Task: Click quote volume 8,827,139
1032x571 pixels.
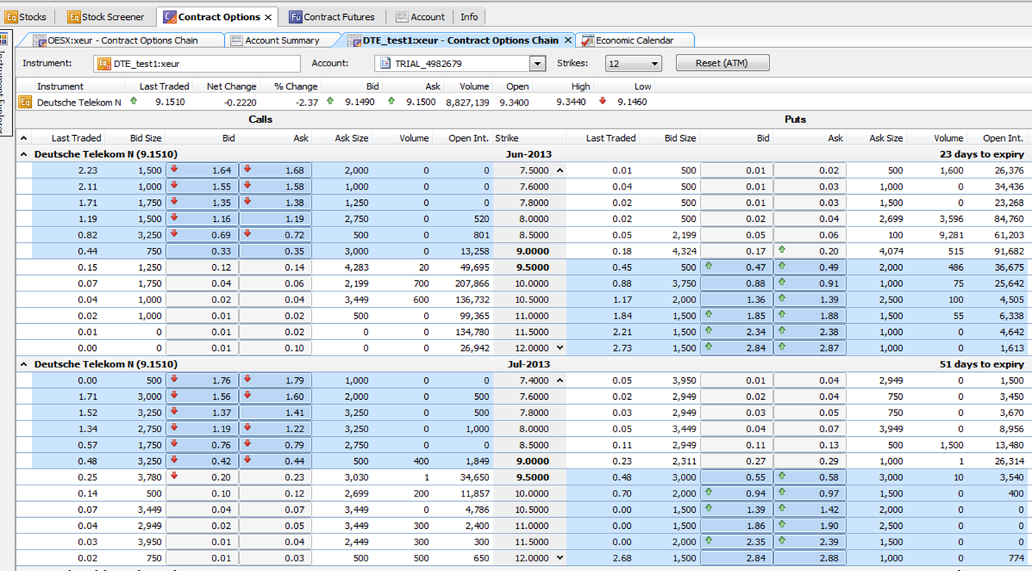Action: click(x=467, y=103)
